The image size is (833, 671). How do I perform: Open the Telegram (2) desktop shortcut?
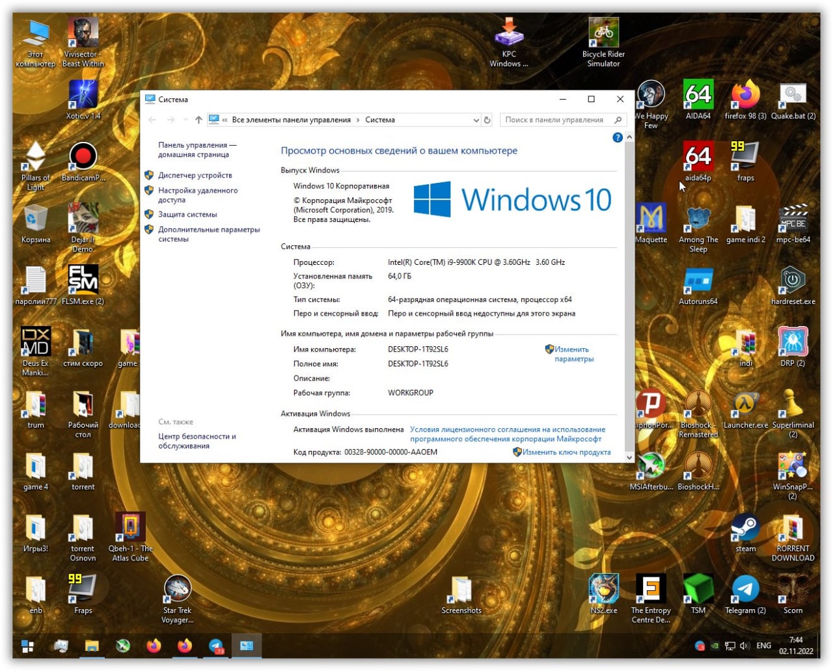[x=746, y=594]
